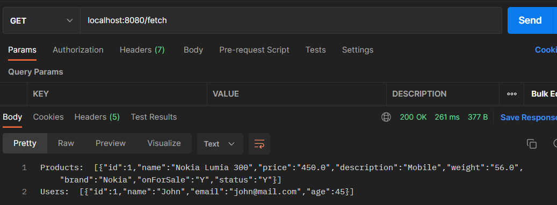The width and height of the screenshot is (557, 205).
Task: Select the Raw response view
Action: [66, 143]
